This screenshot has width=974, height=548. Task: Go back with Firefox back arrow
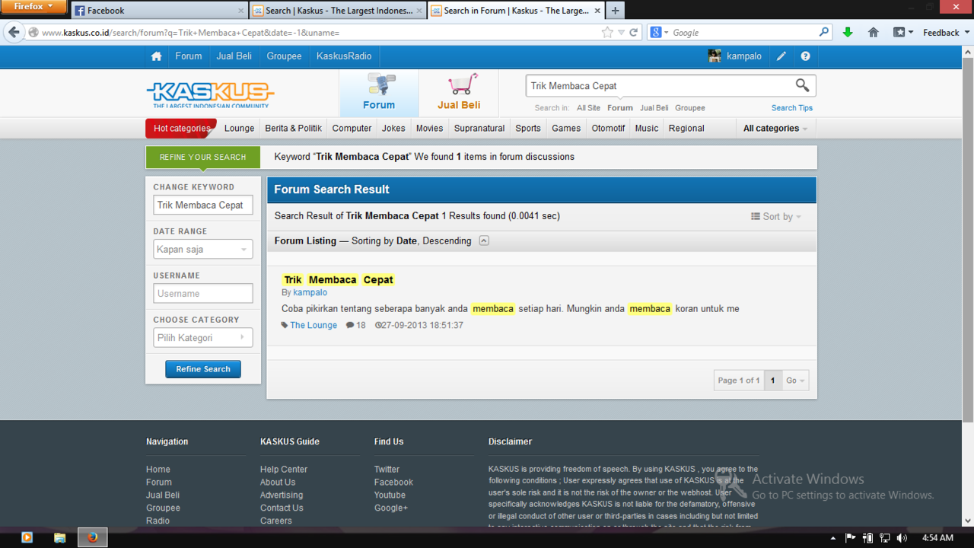coord(14,33)
